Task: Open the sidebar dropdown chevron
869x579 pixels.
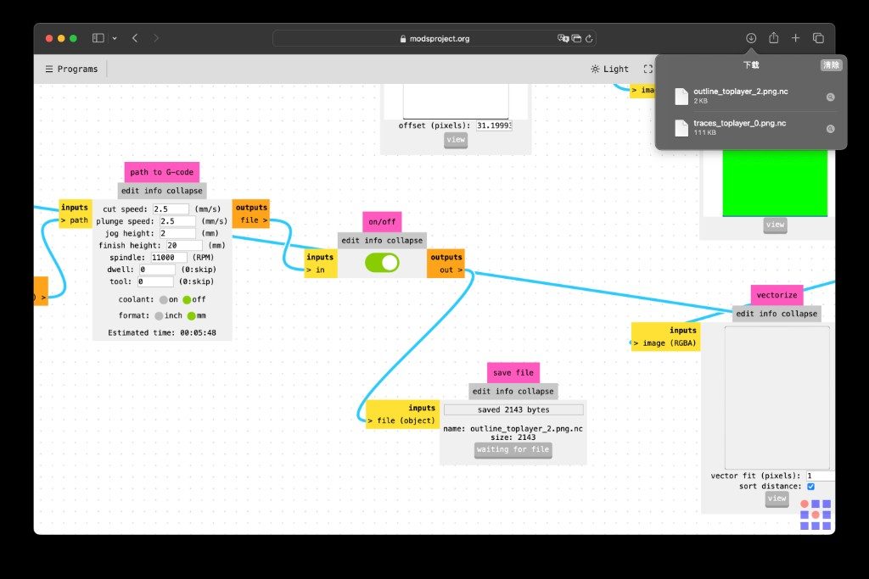Action: click(x=115, y=38)
